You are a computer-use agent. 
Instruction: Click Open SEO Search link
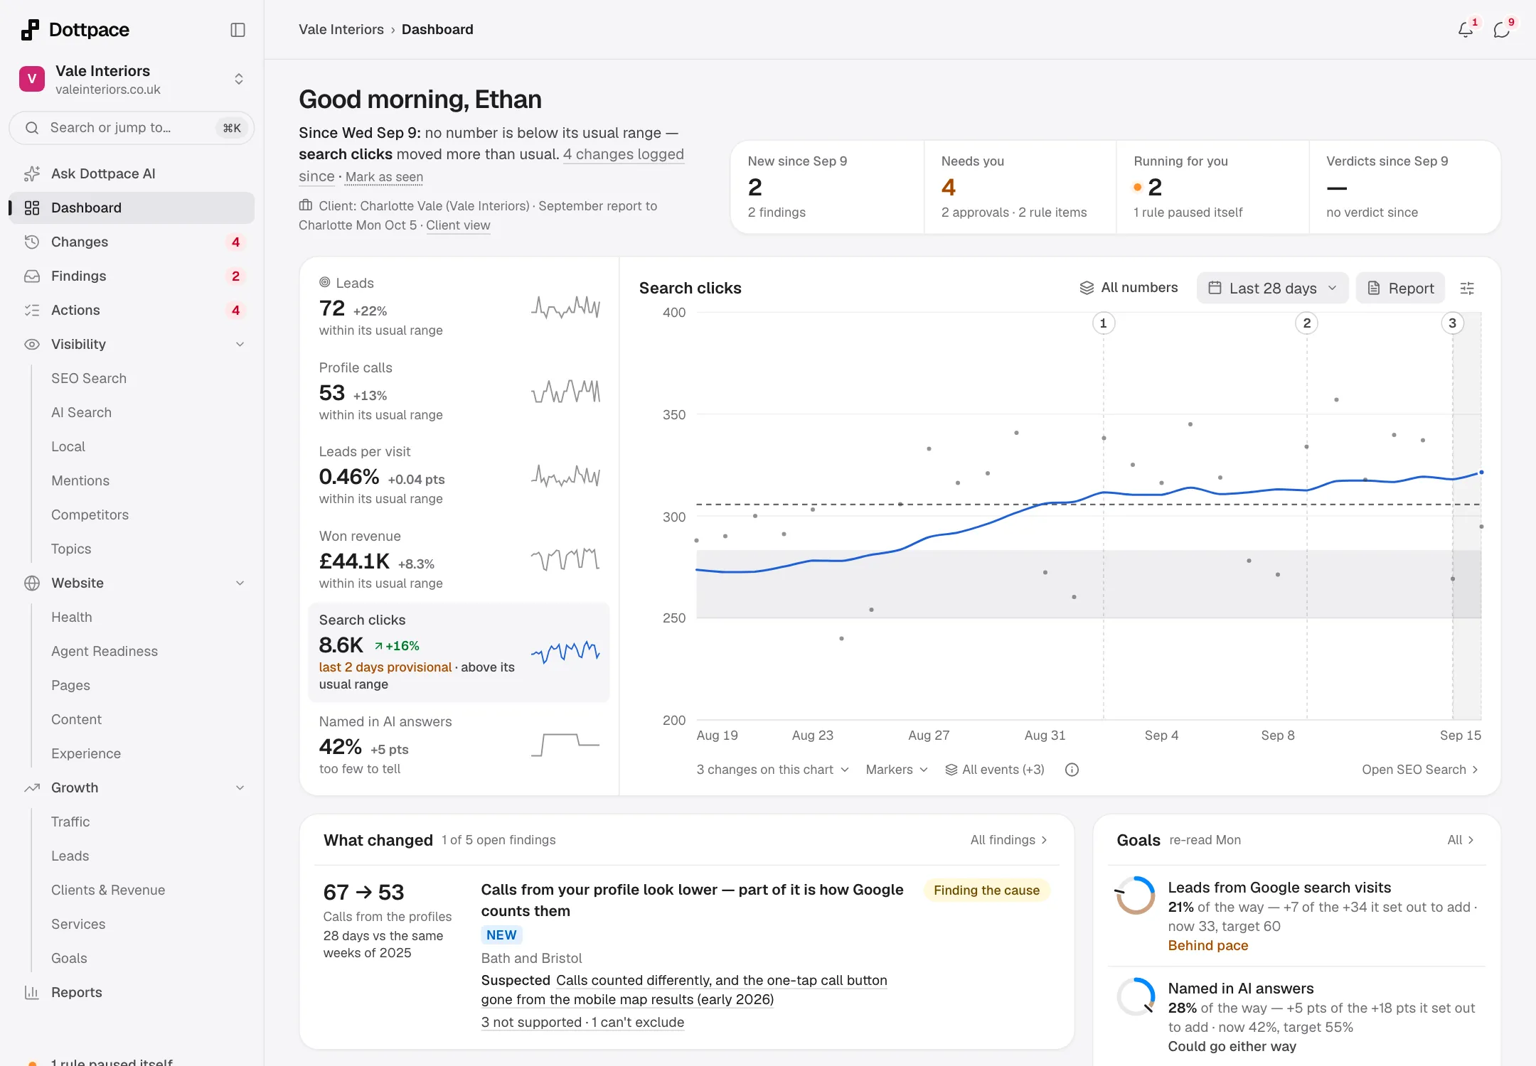click(x=1419, y=770)
